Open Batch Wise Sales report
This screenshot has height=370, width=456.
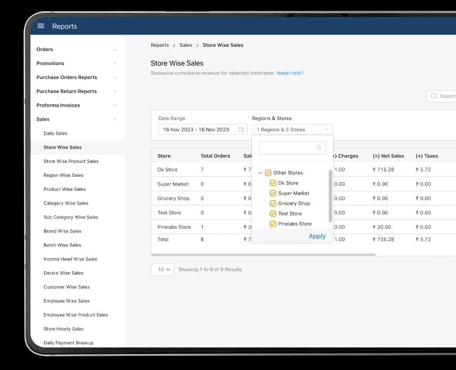point(62,245)
